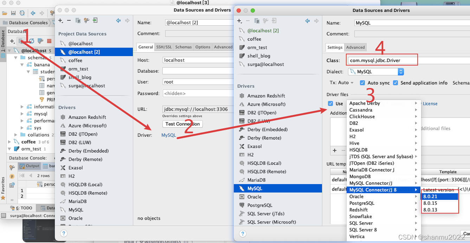Image resolution: width=470 pixels, height=243 pixels.
Task: Switch to the Schemas tab
Action: pos(184,47)
